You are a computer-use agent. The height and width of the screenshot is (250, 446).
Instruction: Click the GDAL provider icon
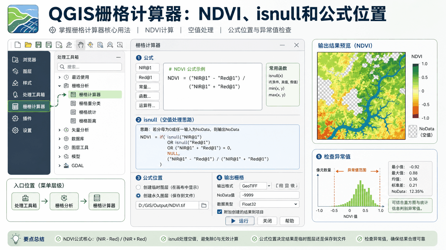[x=66, y=166]
